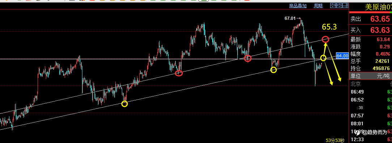Click the 单位 元/吨 row
This screenshot has width=392, height=143.
(x=371, y=76)
